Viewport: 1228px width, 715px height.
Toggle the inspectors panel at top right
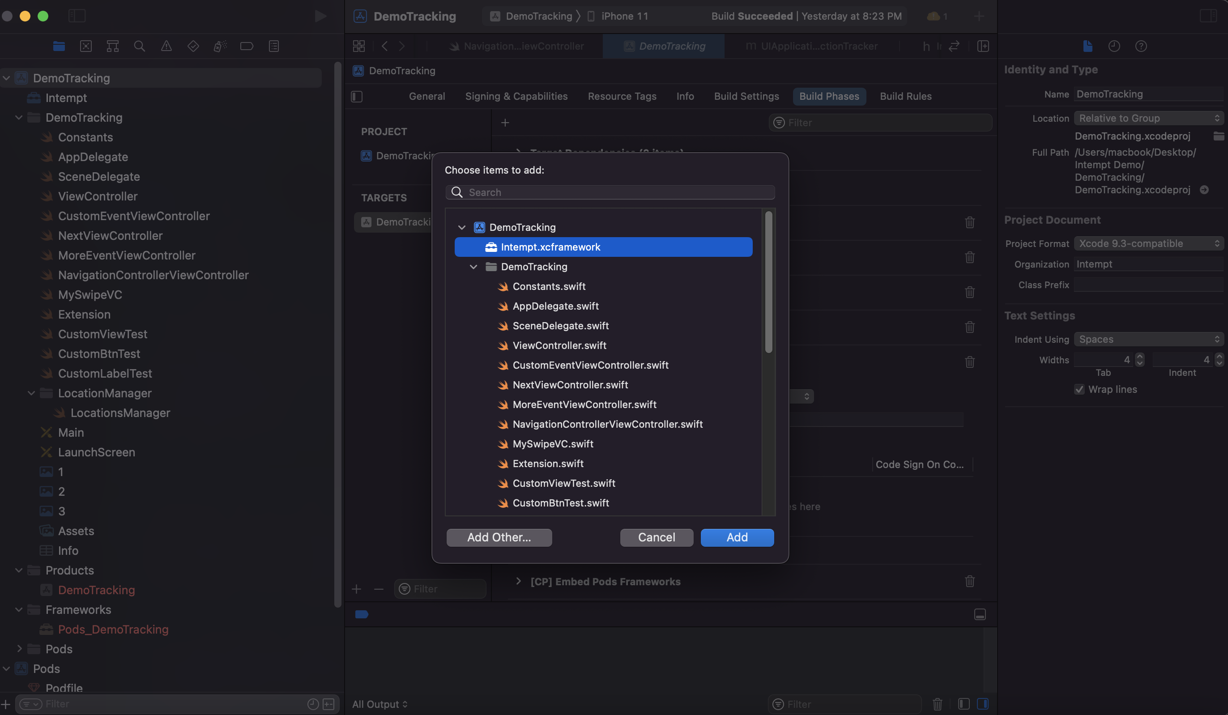pos(1208,16)
